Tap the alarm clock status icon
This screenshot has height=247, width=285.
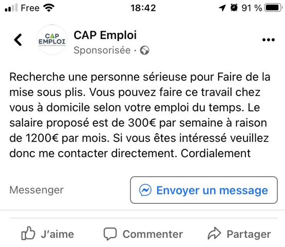[x=234, y=8]
